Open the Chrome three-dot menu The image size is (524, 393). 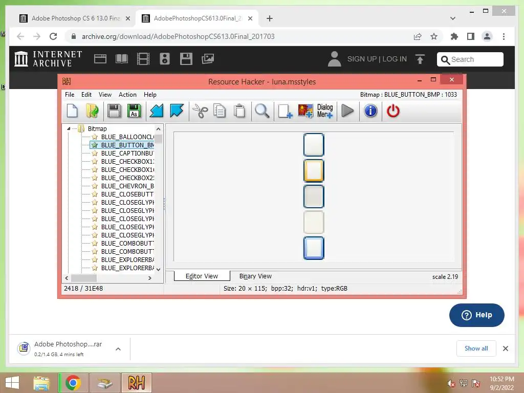click(x=504, y=36)
